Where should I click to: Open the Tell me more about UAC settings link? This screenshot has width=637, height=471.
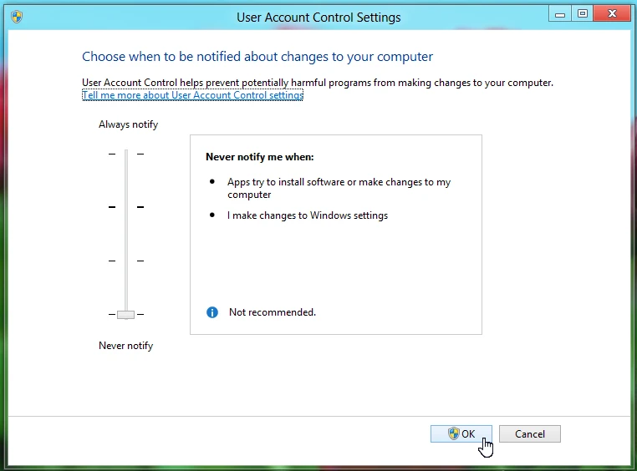pos(192,95)
